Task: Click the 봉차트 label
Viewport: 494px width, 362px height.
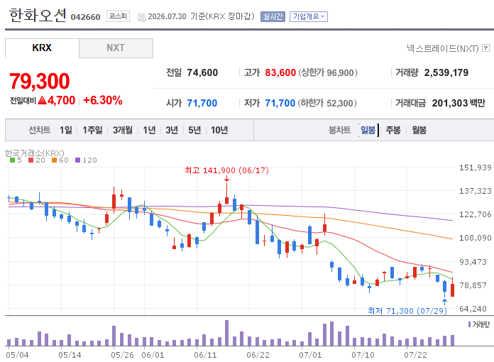Action: pos(339,130)
